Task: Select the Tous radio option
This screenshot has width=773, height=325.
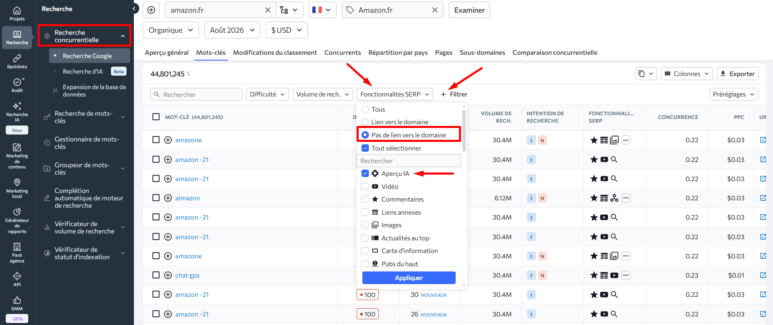Action: (x=365, y=110)
